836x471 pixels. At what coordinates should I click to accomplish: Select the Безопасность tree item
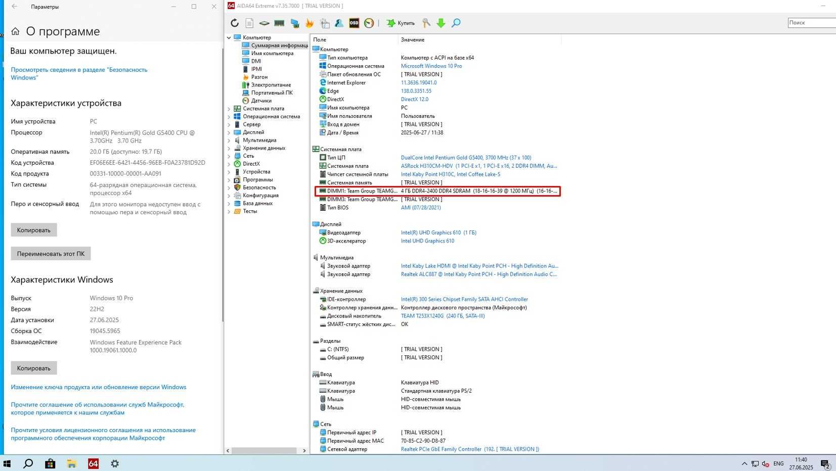254,187
